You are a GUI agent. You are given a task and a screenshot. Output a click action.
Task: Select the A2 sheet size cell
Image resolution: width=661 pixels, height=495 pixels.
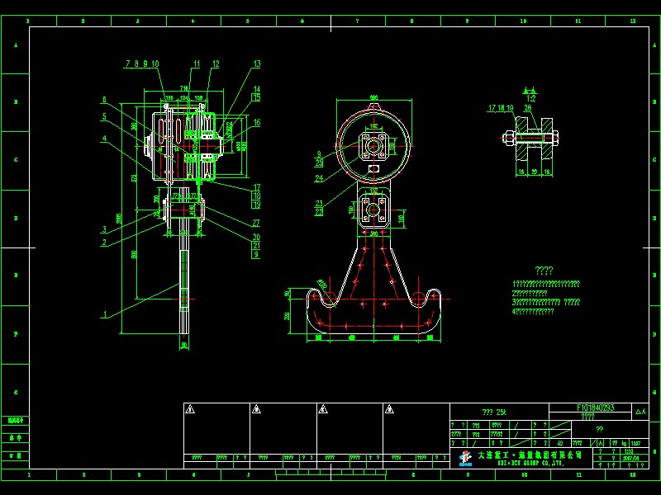(x=560, y=443)
